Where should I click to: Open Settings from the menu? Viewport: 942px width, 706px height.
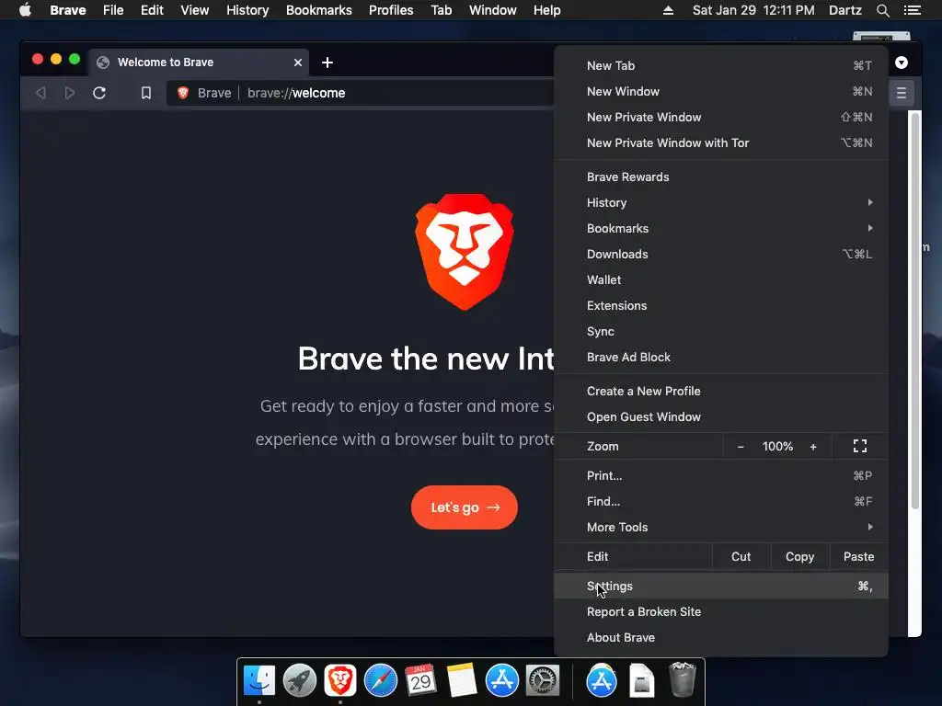[x=721, y=586]
